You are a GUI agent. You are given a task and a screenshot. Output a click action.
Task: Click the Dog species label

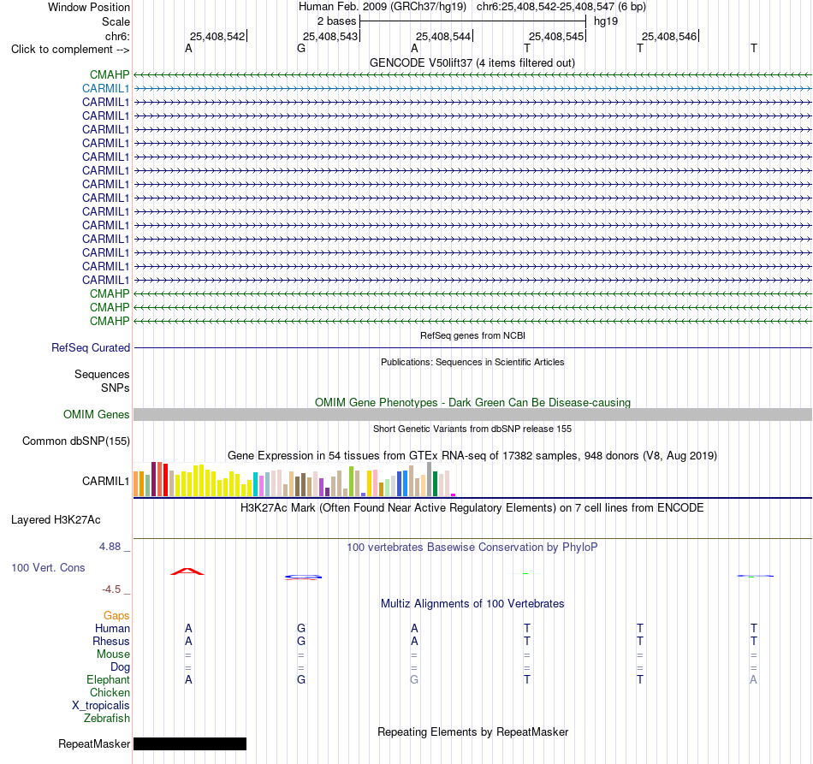[120, 667]
